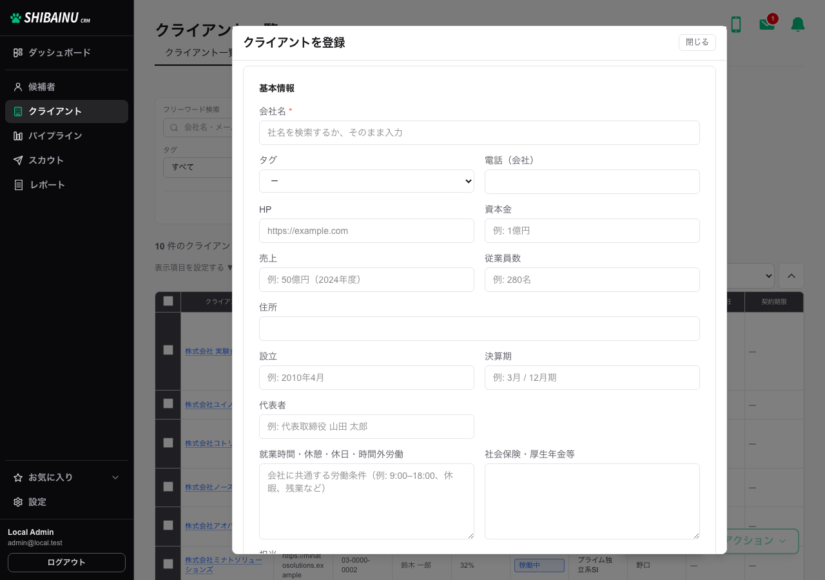The height and width of the screenshot is (580, 825).
Task: Click the お気に入り star icon
Action: pyautogui.click(x=18, y=478)
